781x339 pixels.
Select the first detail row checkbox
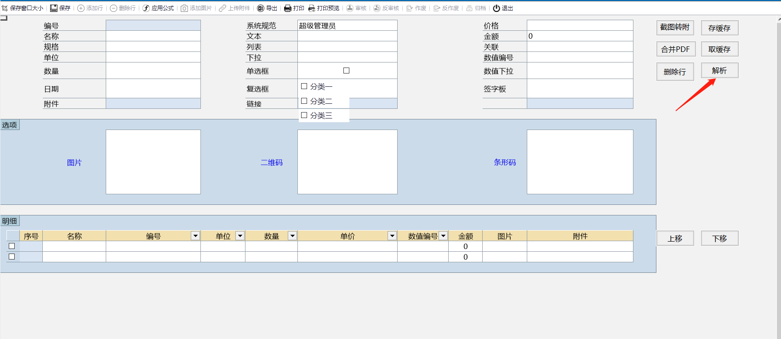pos(12,246)
